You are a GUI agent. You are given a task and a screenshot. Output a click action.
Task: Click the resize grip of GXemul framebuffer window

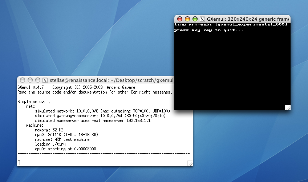click(x=288, y=108)
